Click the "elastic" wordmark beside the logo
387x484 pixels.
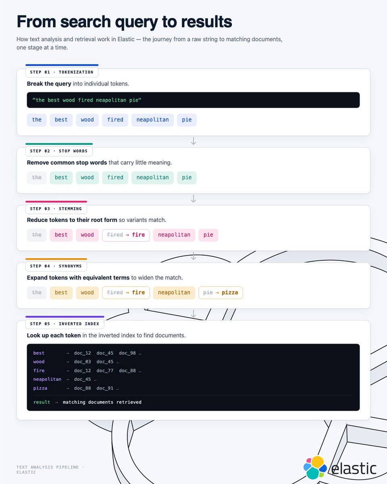coord(353,468)
